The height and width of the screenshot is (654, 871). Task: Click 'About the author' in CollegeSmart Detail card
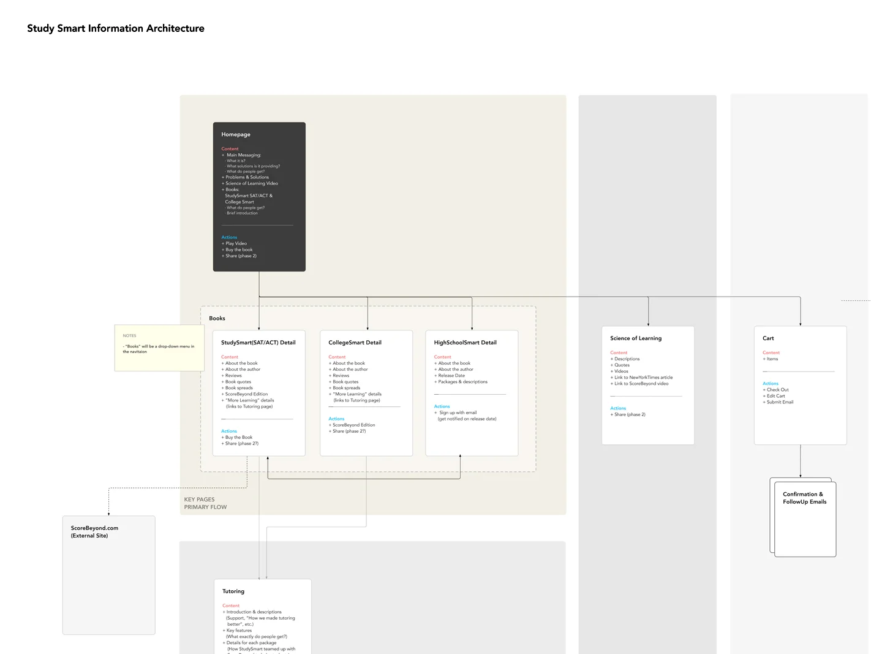(x=350, y=370)
